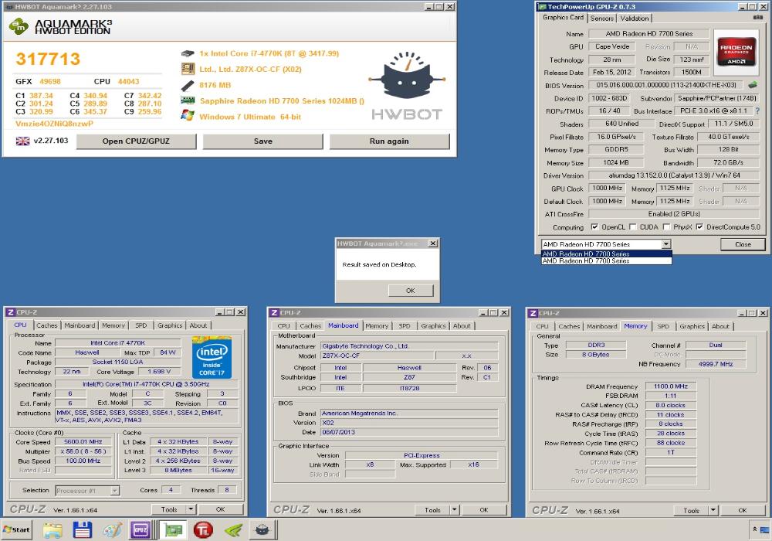Click the Bus Interface question mark icon
Viewport: 772px width, 541px height.
[x=757, y=111]
